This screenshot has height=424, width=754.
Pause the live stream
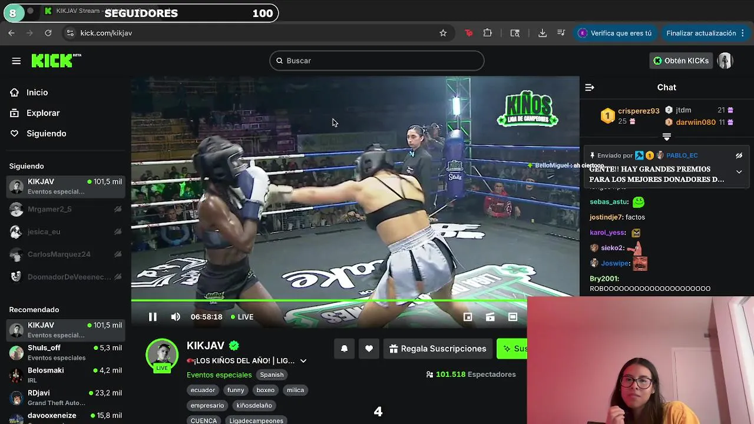pyautogui.click(x=153, y=317)
